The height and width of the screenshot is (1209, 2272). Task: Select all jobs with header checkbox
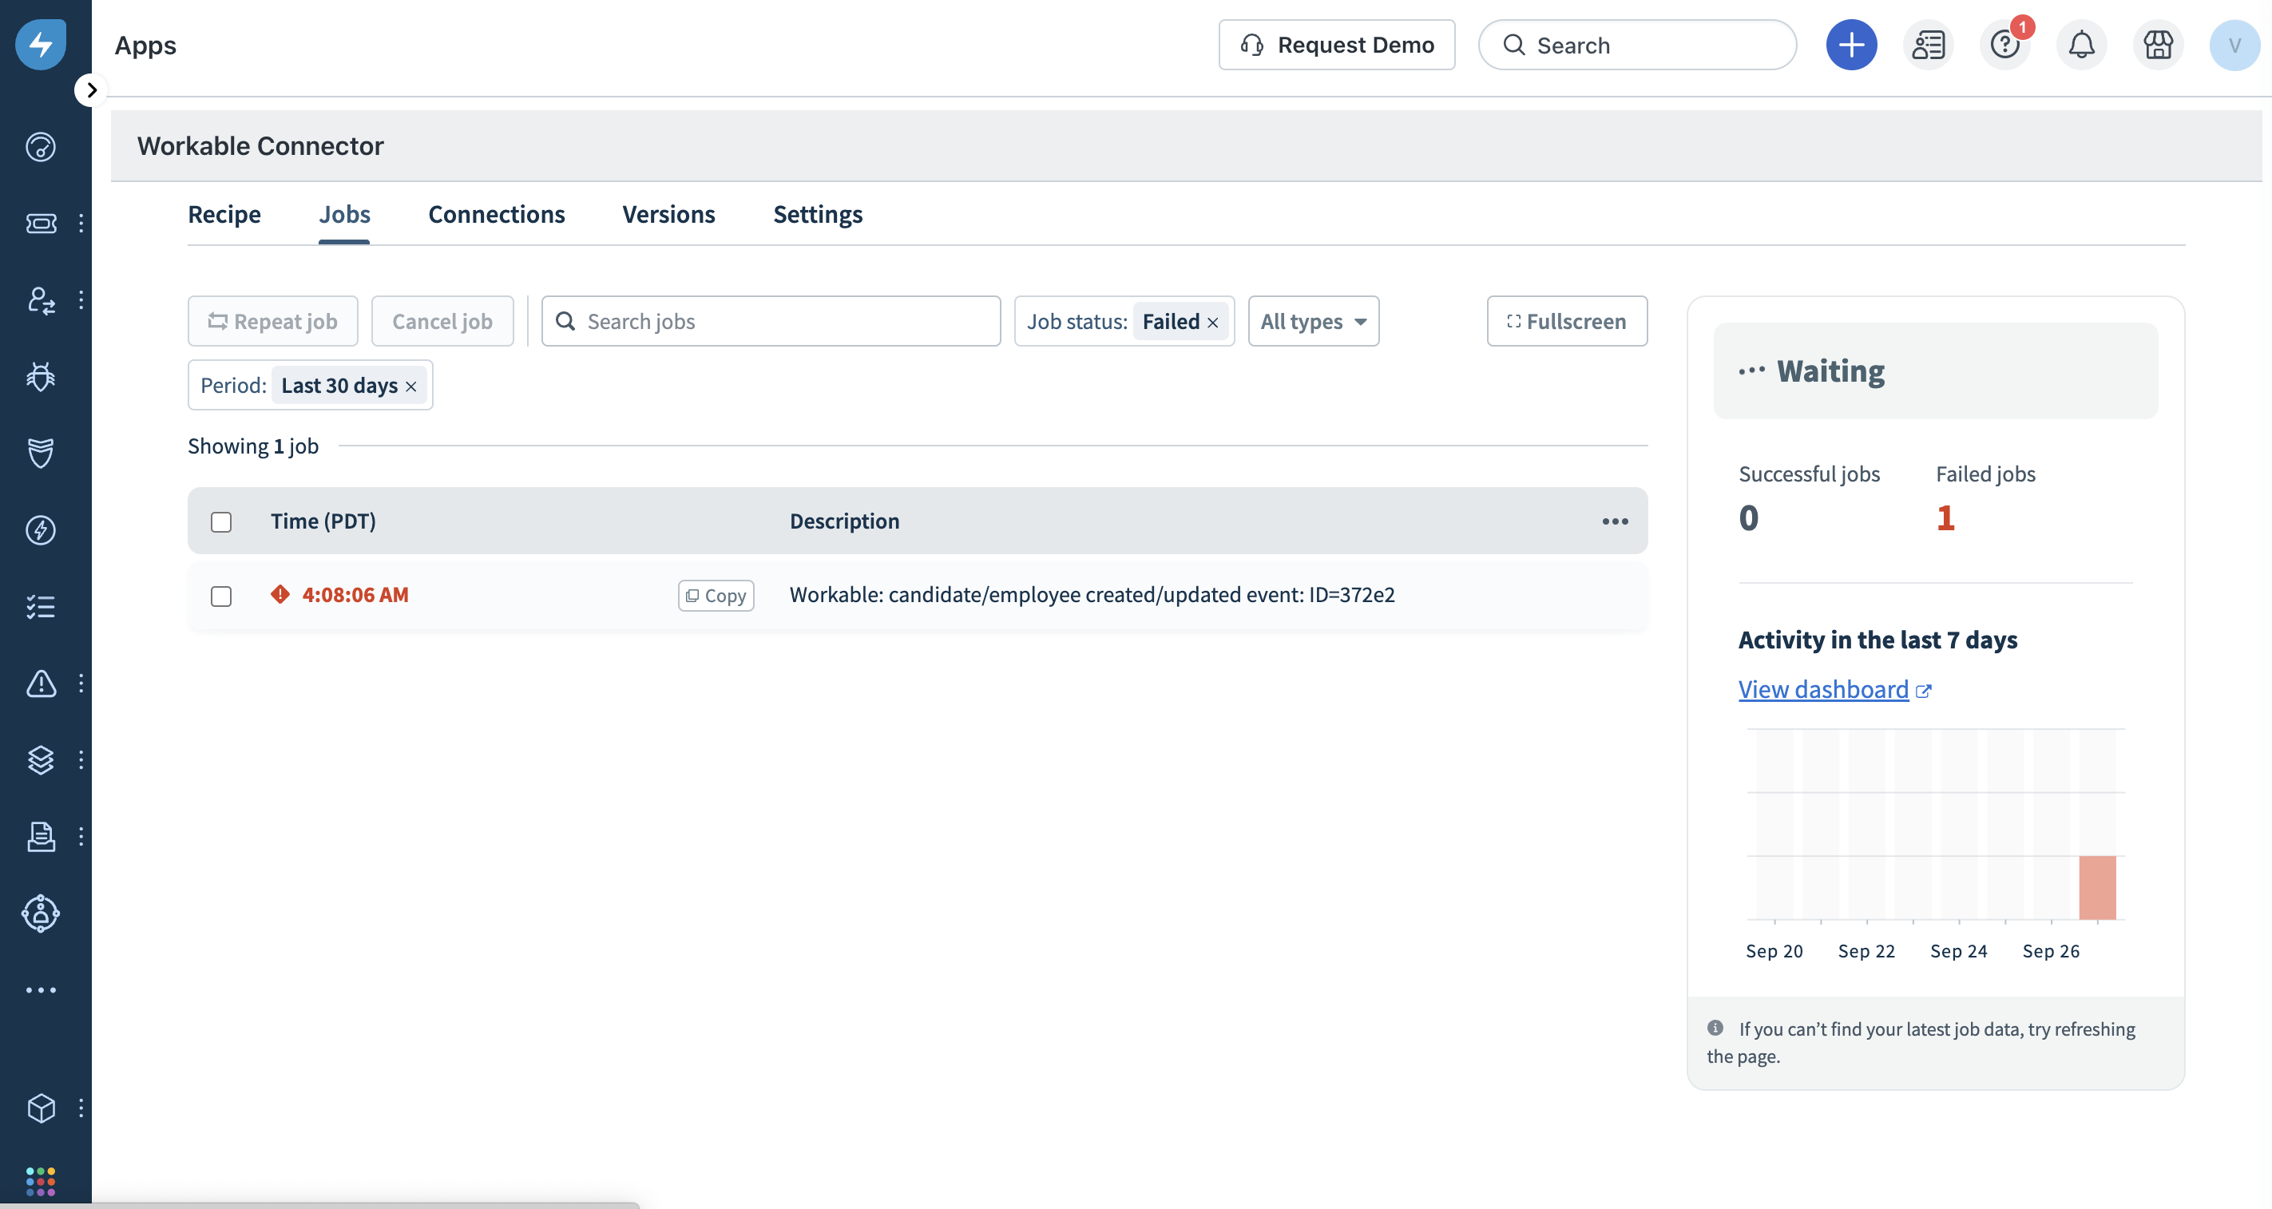click(x=221, y=522)
